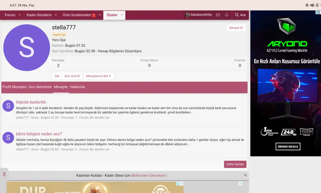This screenshot has height=193, width=321.
Task: Click the Şikayet Et button
Action: [236, 28]
